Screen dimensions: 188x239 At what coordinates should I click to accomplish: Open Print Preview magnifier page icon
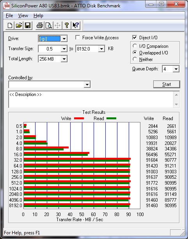pyautogui.click(x=49, y=25)
